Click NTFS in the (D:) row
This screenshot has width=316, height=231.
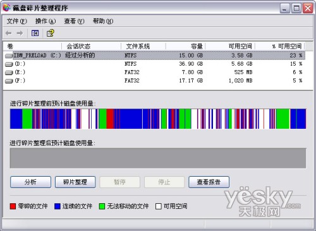[x=130, y=64]
